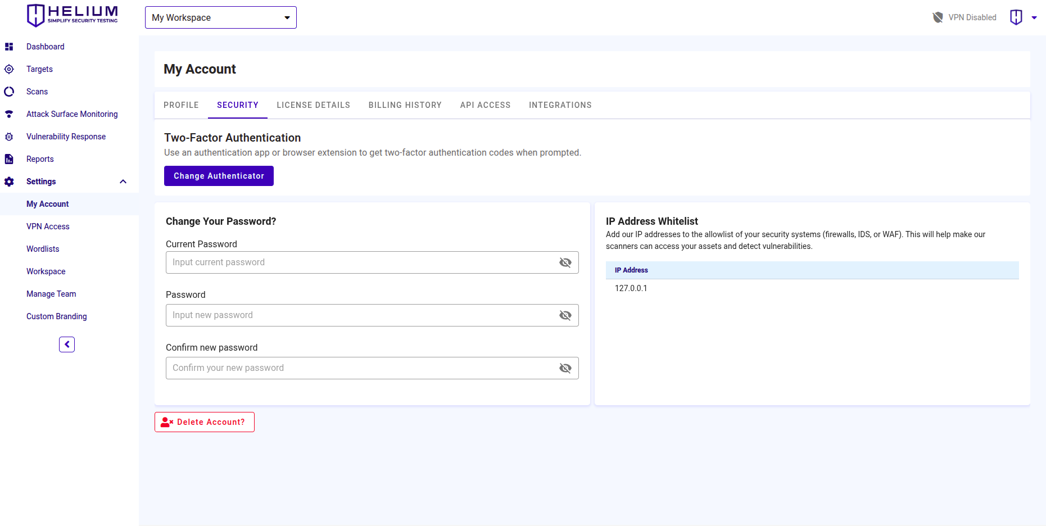Toggle visibility of the new password
1046x526 pixels.
(x=565, y=315)
